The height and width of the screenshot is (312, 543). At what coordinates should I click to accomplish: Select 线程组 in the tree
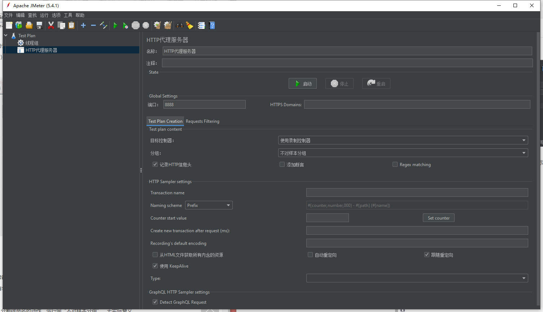point(32,43)
